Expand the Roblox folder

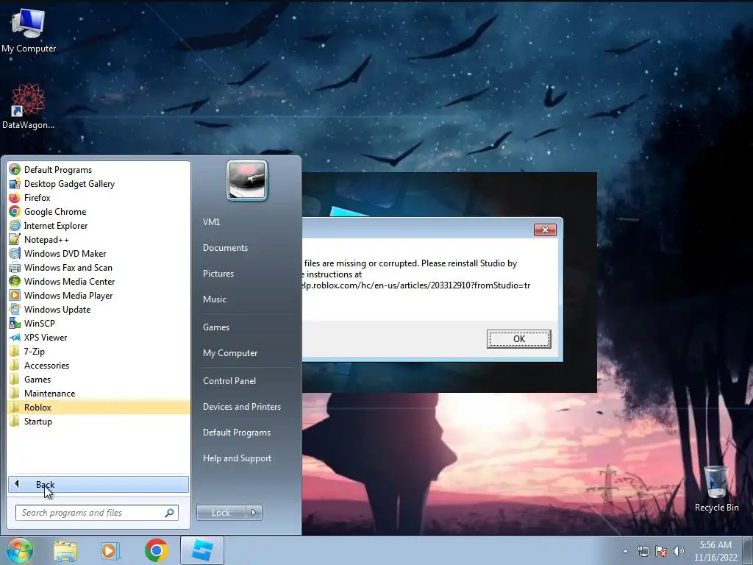tap(99, 407)
